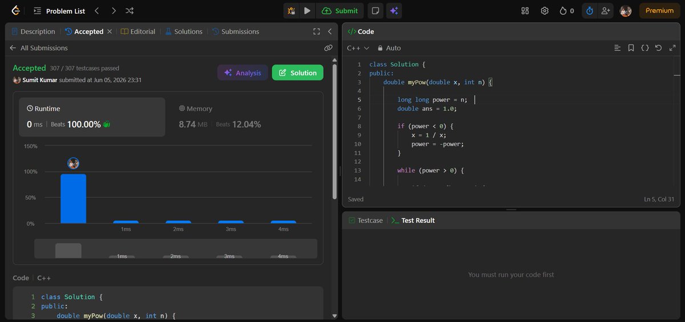Copy submission link icon
685x322 pixels.
[x=328, y=48]
